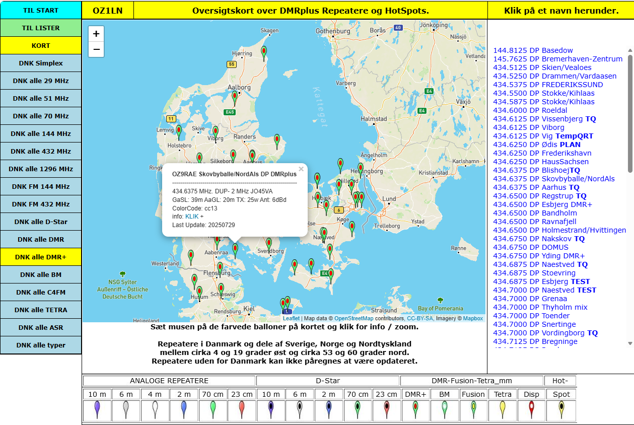
Task: Open the TIL LISTER menu item
Action: [x=41, y=28]
